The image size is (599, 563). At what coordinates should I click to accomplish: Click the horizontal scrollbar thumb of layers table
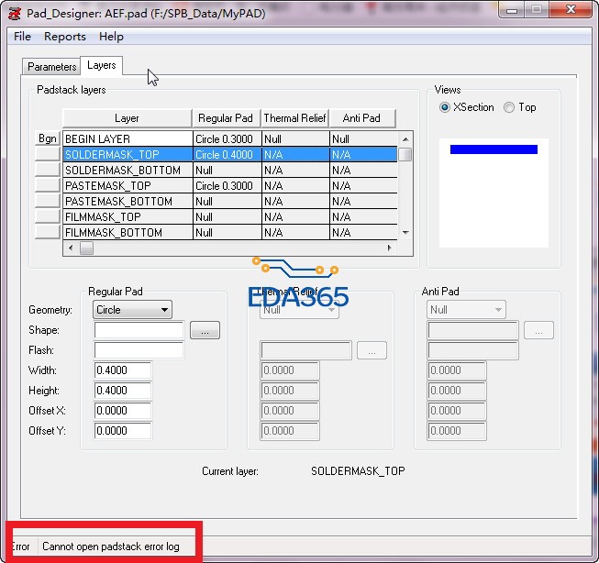[x=87, y=248]
